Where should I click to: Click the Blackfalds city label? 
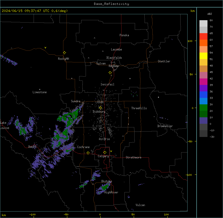114,58
